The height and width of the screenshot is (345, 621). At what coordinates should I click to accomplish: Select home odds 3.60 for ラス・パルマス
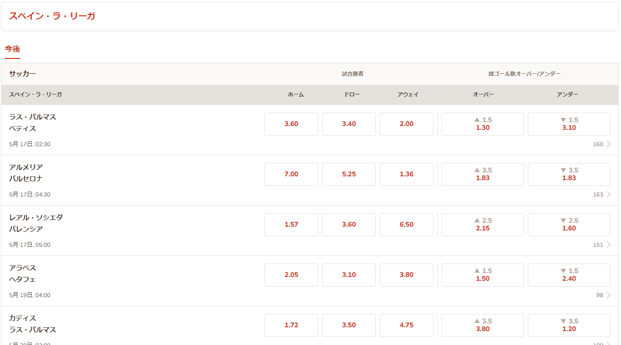pos(291,124)
